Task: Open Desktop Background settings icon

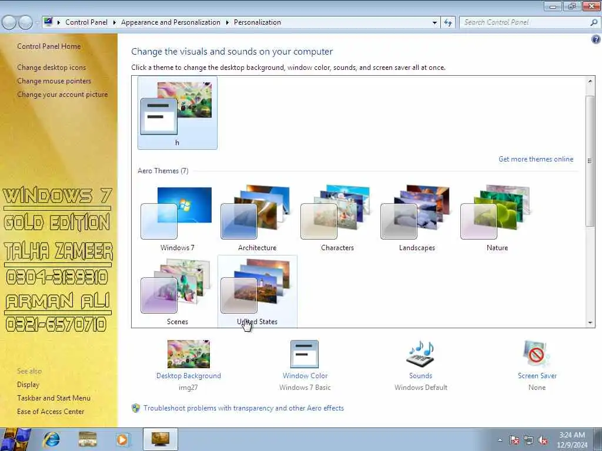Action: 189,354
